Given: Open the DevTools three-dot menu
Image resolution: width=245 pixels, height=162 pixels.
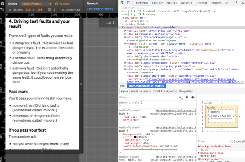Looking at the screenshot, I should [x=236, y=3].
